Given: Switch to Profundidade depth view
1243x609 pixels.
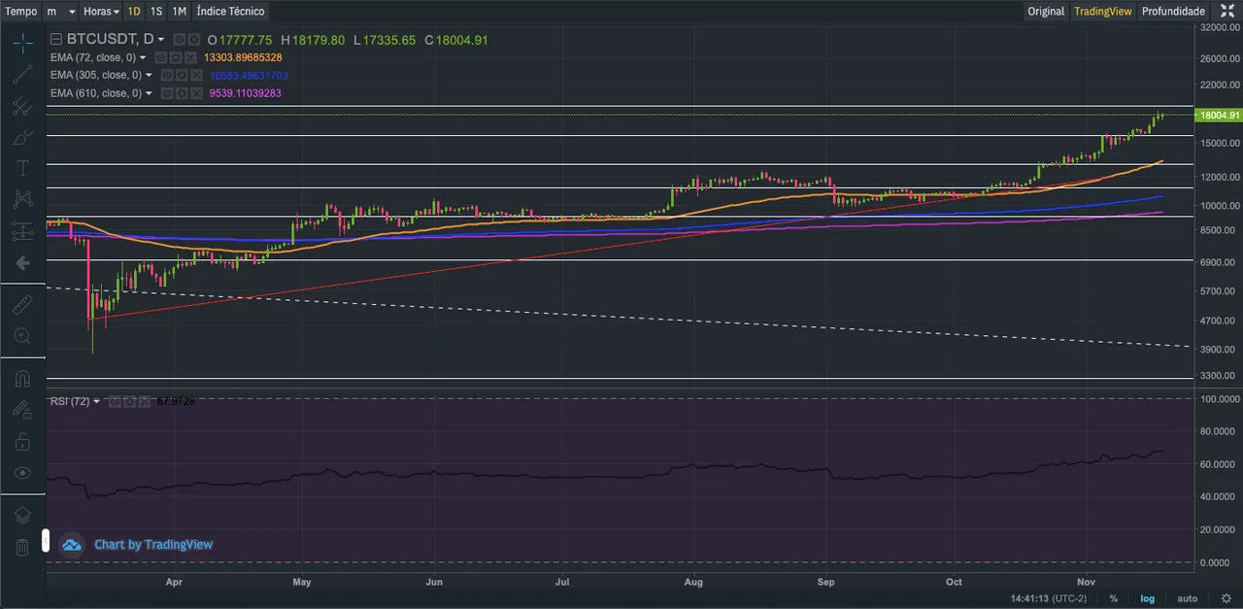Looking at the screenshot, I should coord(1173,12).
